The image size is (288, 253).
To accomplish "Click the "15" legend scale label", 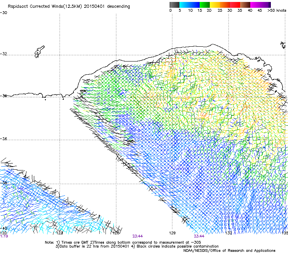I will tap(200, 11).
